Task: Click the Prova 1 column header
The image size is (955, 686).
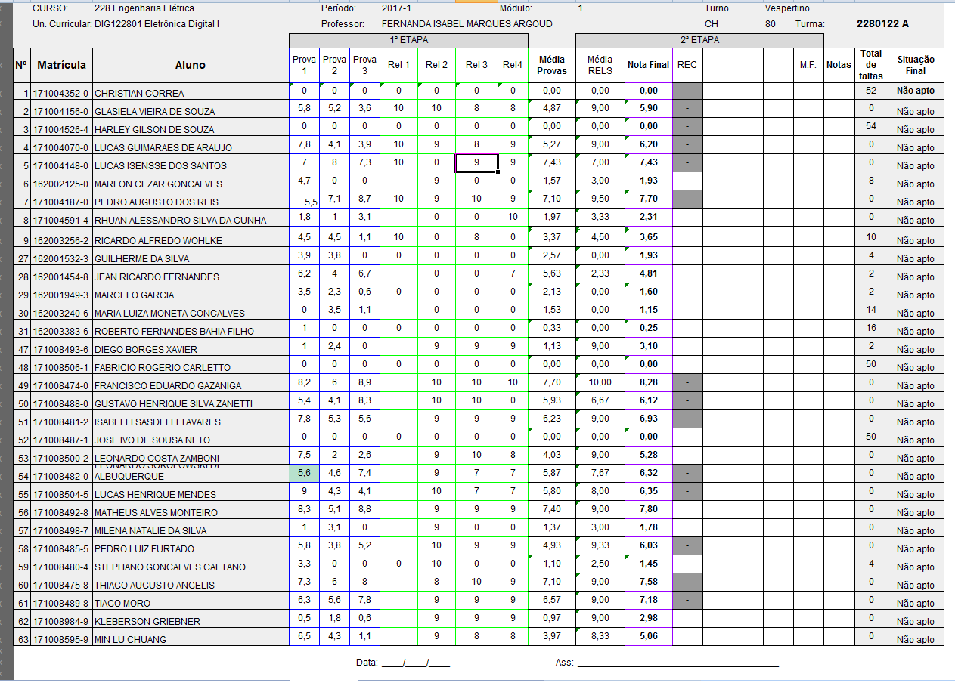Action: pyautogui.click(x=304, y=65)
